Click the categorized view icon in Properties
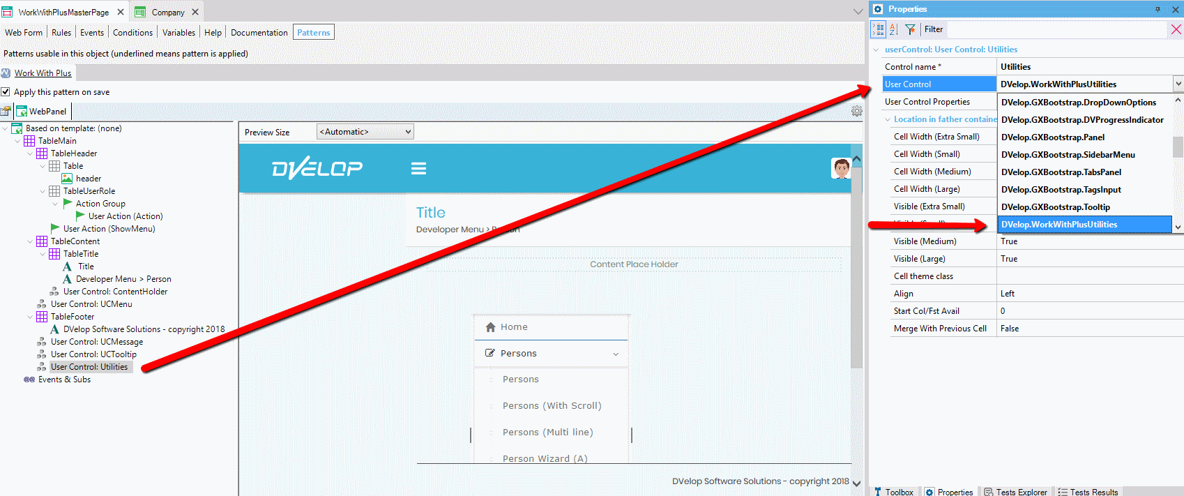 click(x=879, y=29)
